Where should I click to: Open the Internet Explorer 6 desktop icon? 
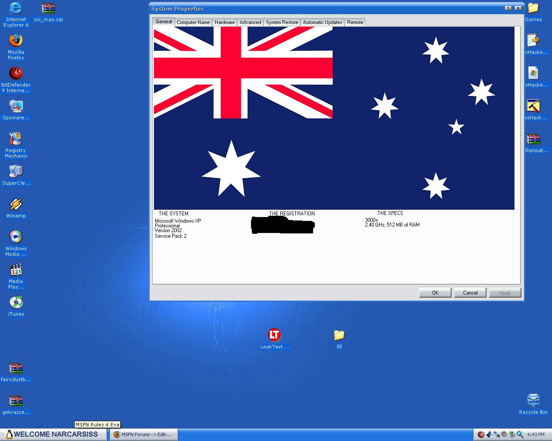coord(16,14)
